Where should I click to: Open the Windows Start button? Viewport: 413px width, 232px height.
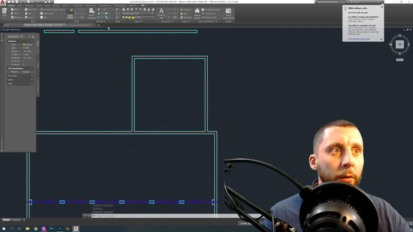(x=4, y=229)
